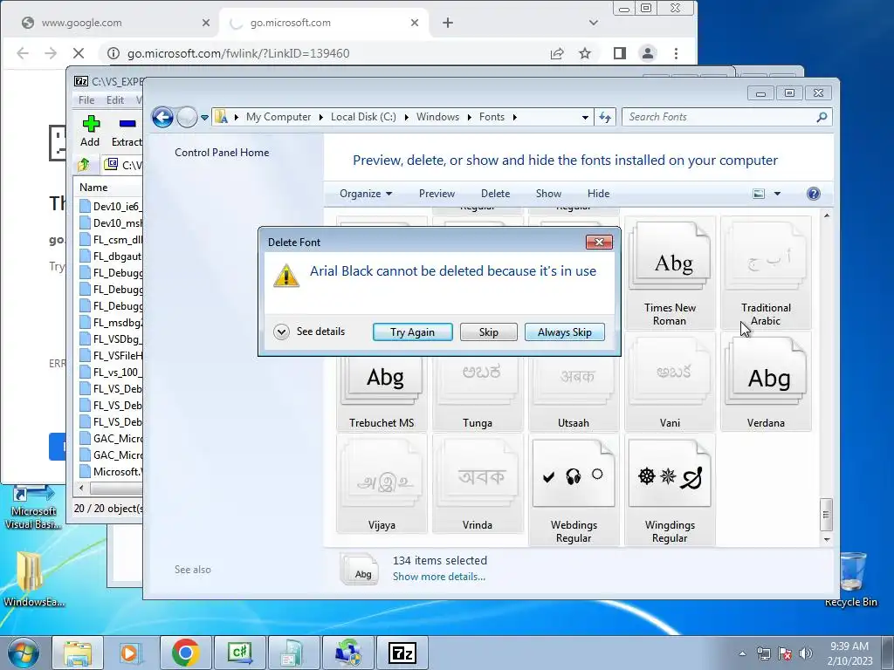Click Show in the Fonts toolbar
The width and height of the screenshot is (894, 670).
548,194
